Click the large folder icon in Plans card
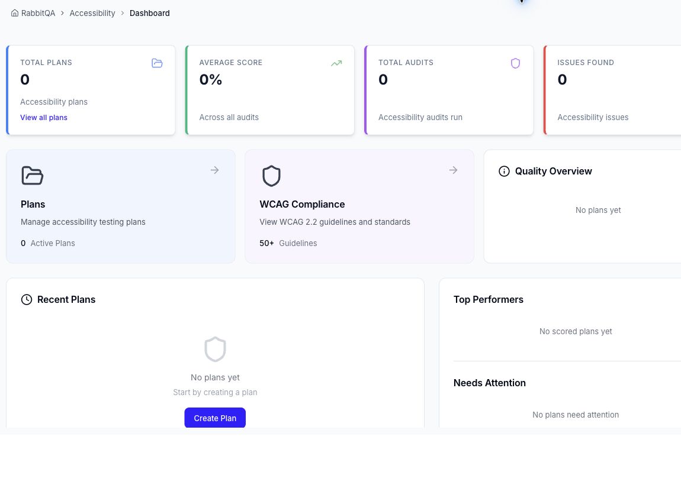The width and height of the screenshot is (681, 485). pos(32,176)
